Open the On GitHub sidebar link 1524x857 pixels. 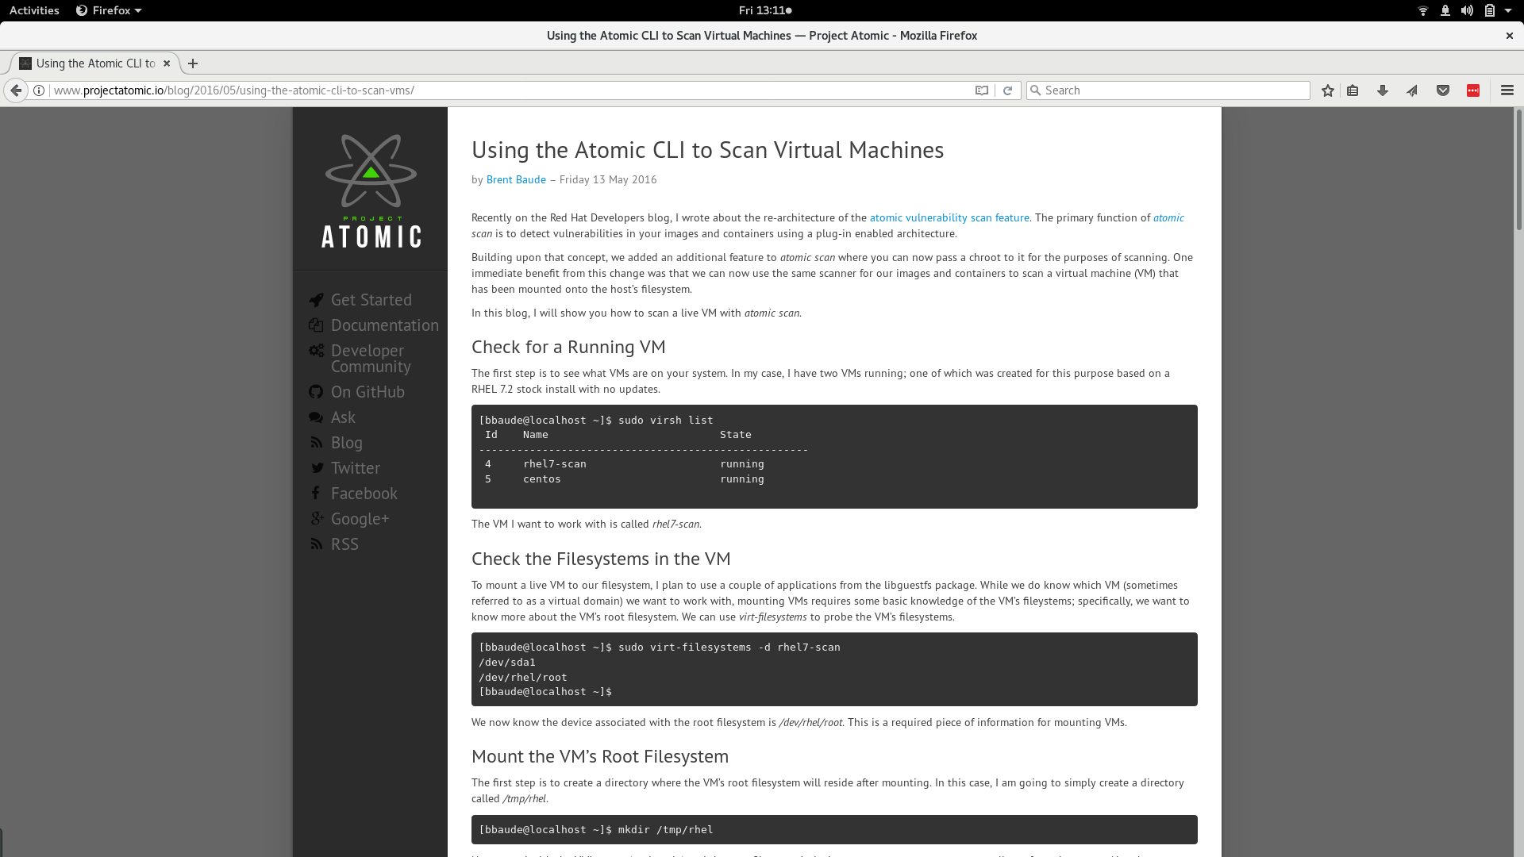pyautogui.click(x=368, y=392)
